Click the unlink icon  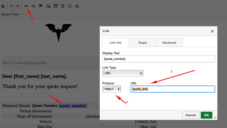33,6
